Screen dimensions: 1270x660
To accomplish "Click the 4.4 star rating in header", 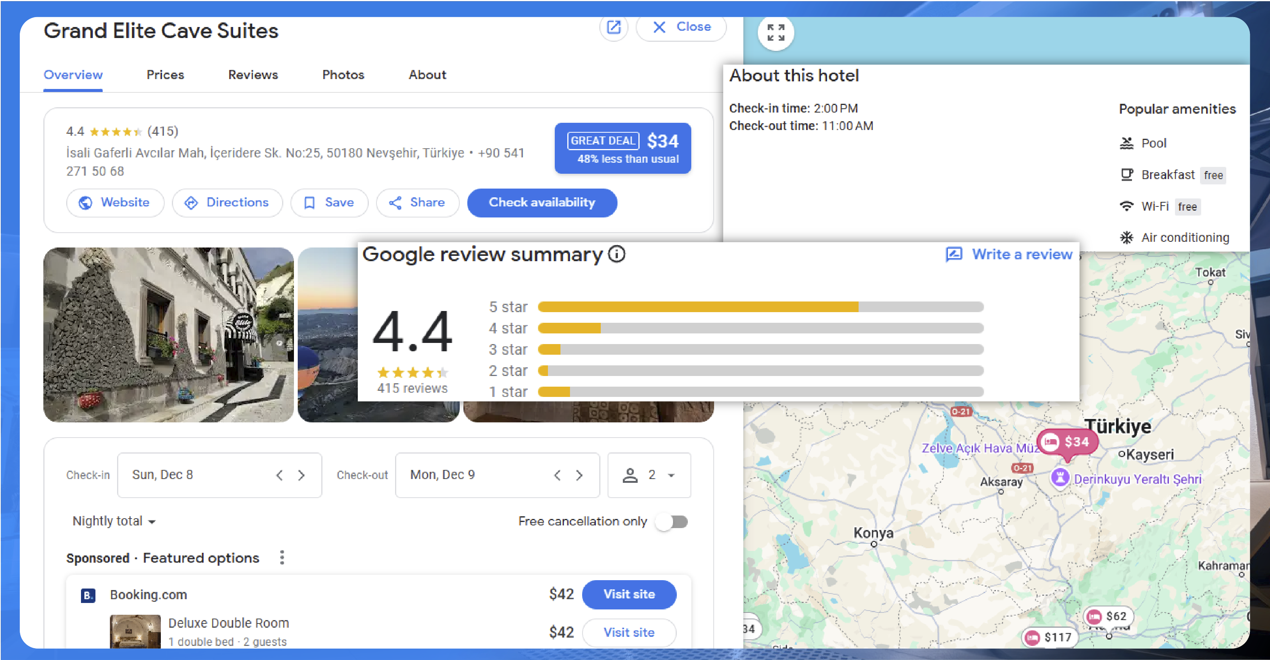I will [103, 132].
